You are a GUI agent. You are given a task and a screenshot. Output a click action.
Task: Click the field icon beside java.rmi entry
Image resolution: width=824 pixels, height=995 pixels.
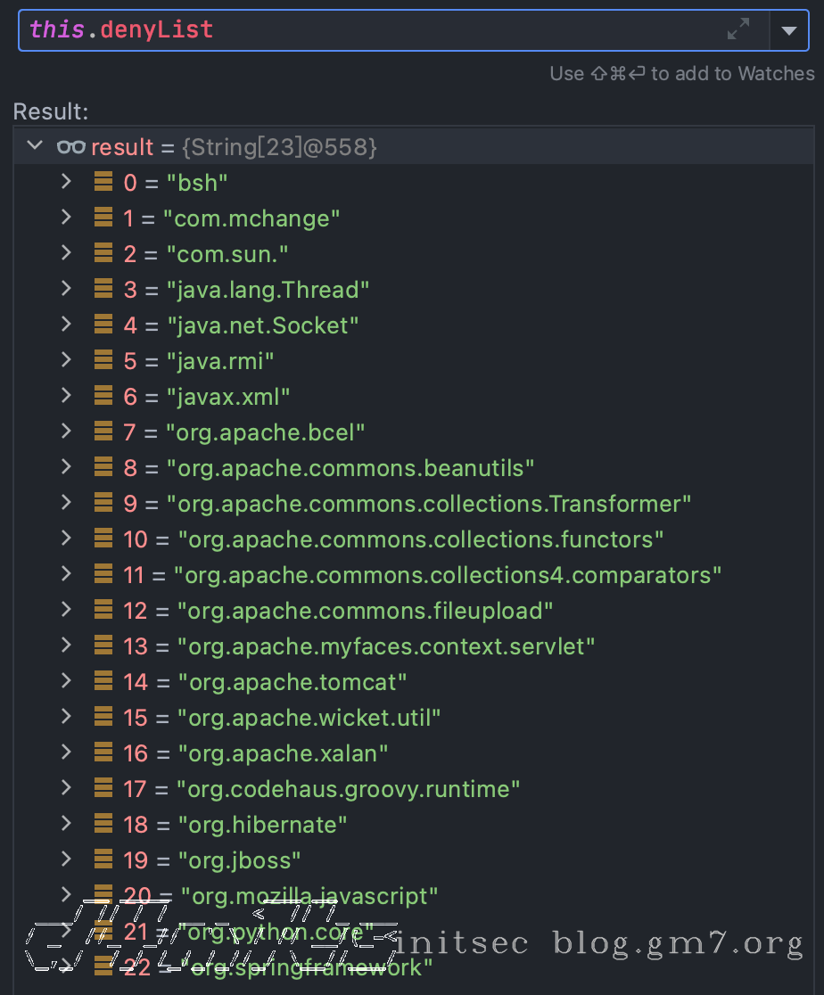tap(103, 360)
